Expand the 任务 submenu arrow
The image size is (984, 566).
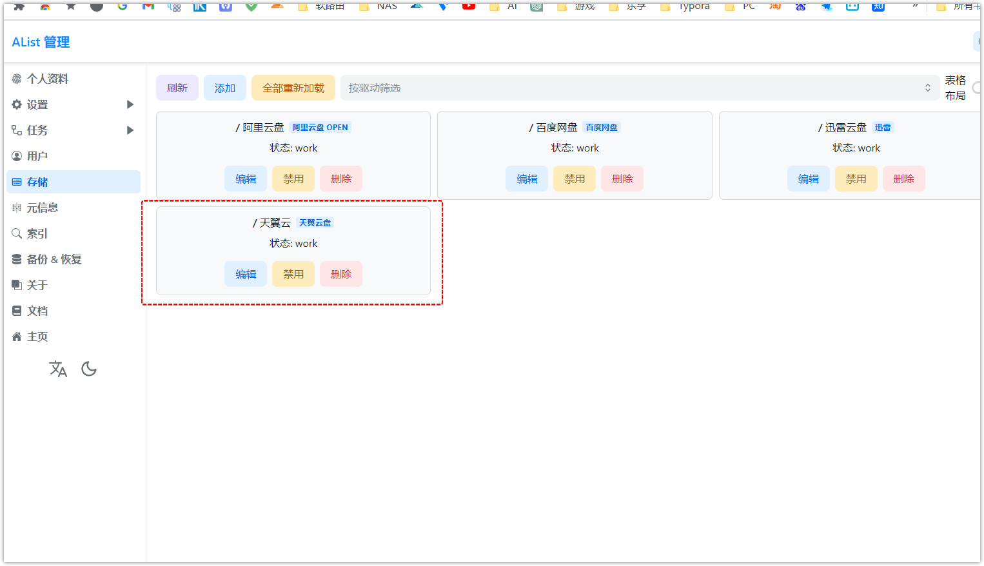[130, 130]
